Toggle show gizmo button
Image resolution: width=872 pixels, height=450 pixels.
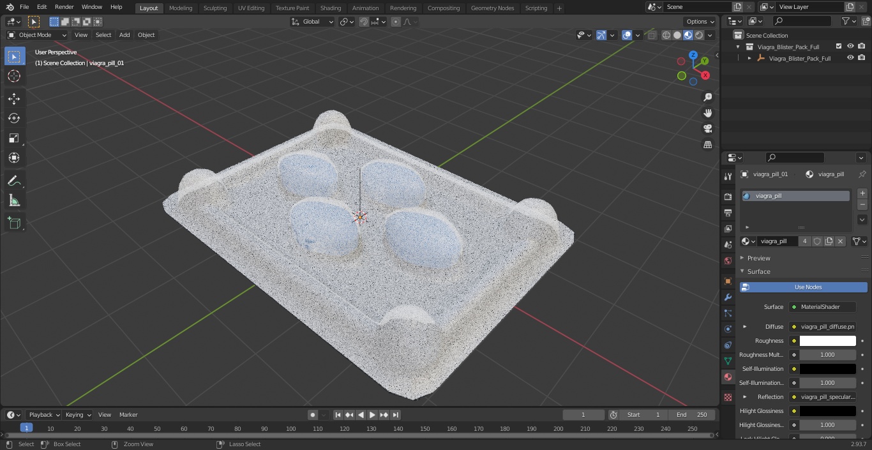click(x=601, y=35)
